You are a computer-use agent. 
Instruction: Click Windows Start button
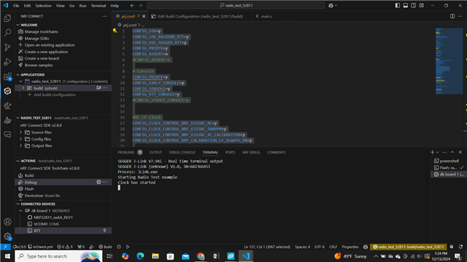(7, 256)
